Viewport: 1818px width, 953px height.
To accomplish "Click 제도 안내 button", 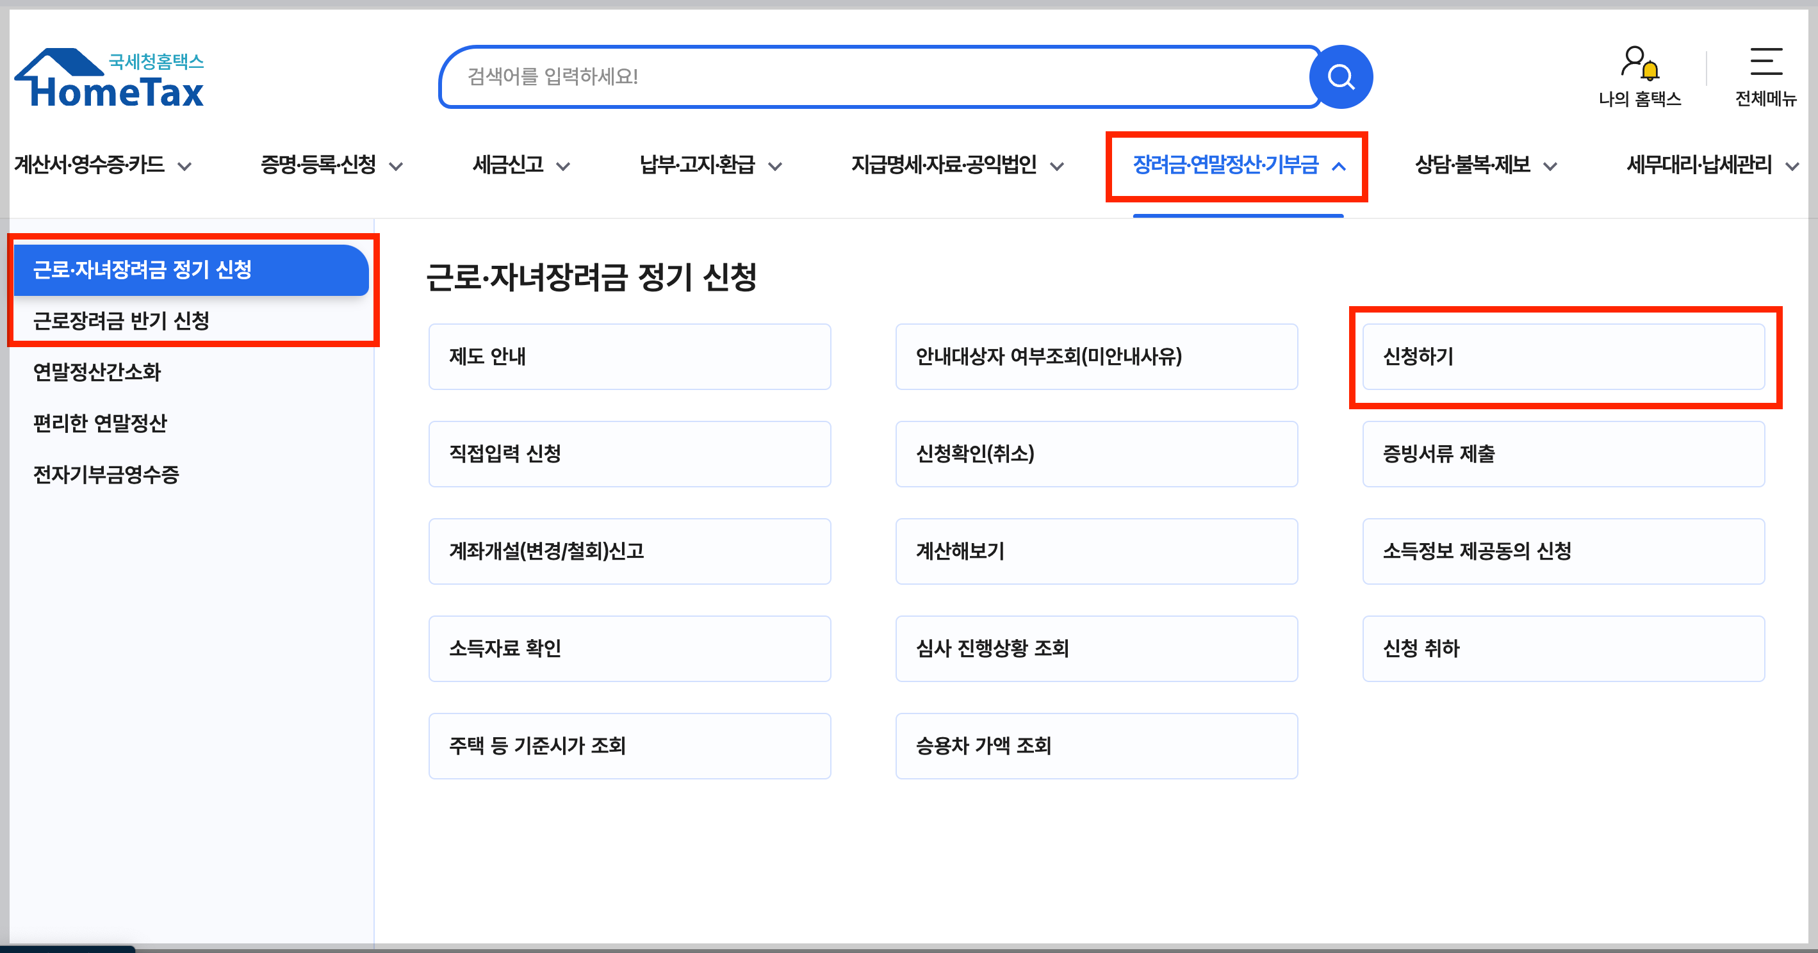I will [x=629, y=357].
